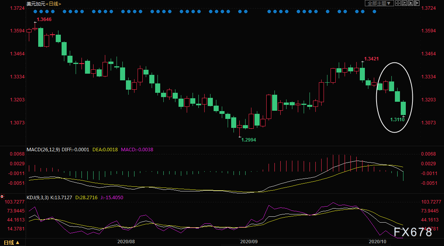Click the MACD DEA value in yellow
The width and height of the screenshot is (444, 246).
coord(105,149)
